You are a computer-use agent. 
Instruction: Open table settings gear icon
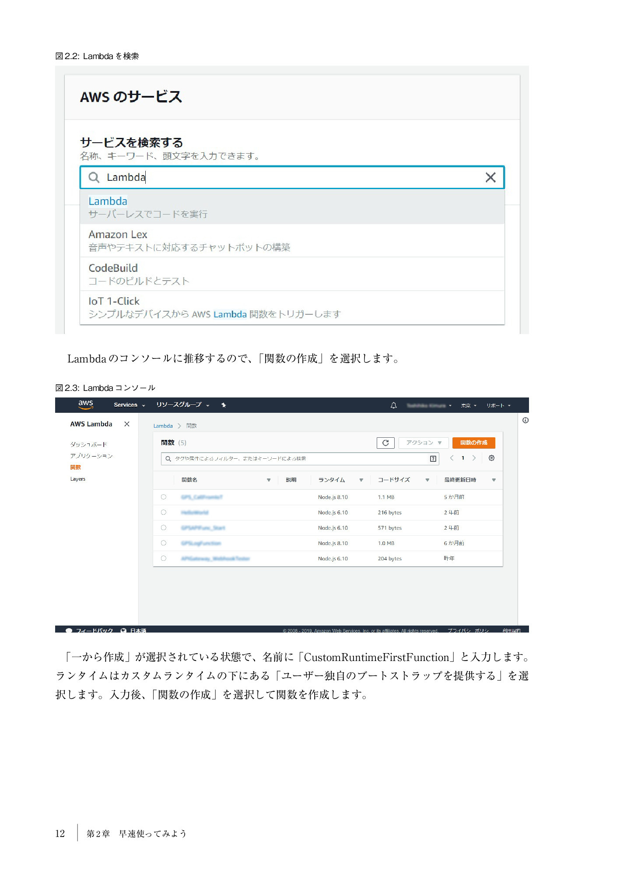pyautogui.click(x=491, y=458)
